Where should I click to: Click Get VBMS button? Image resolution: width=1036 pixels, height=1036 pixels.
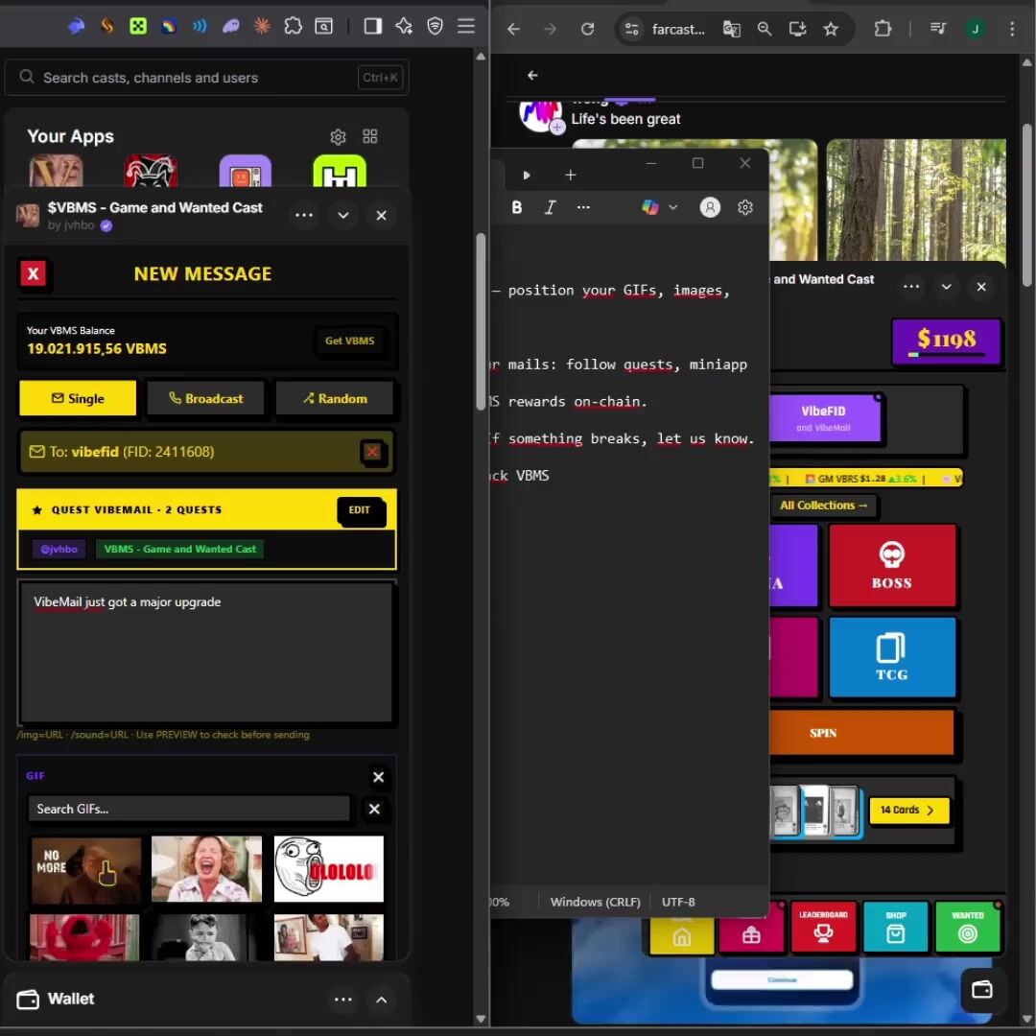349,341
